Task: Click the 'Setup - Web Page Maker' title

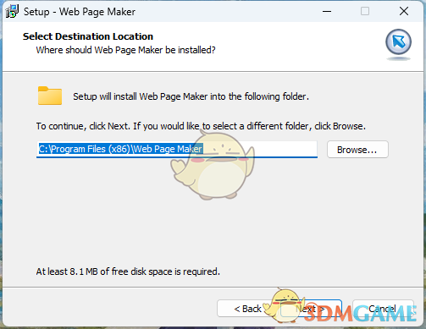Action: [80, 12]
